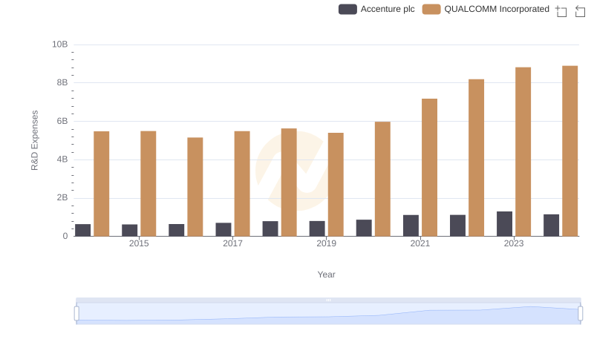The image size is (594, 342).
Task: Select the QUALCOMM bar for 2016
Action: click(195, 187)
